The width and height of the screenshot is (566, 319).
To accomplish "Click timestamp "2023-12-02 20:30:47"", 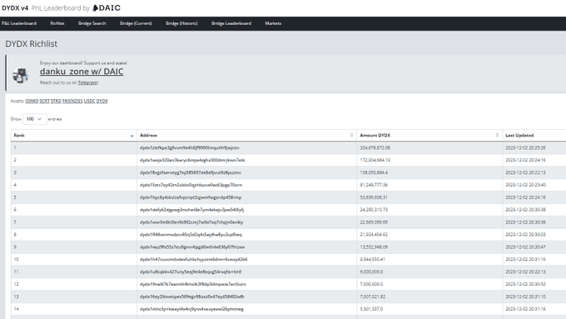I will 525,247.
